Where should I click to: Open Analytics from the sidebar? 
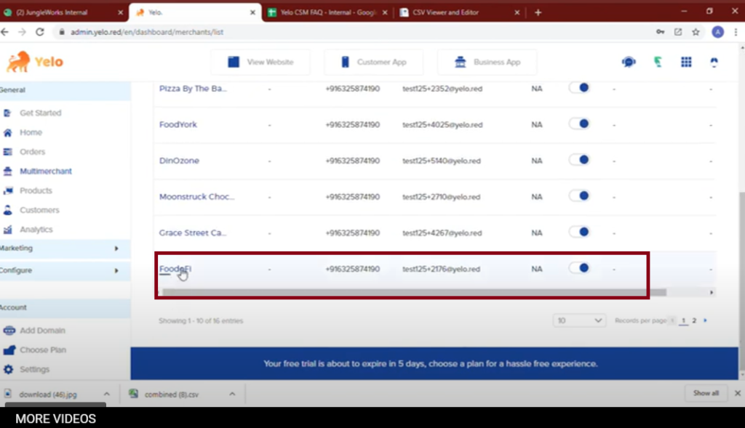tap(36, 230)
